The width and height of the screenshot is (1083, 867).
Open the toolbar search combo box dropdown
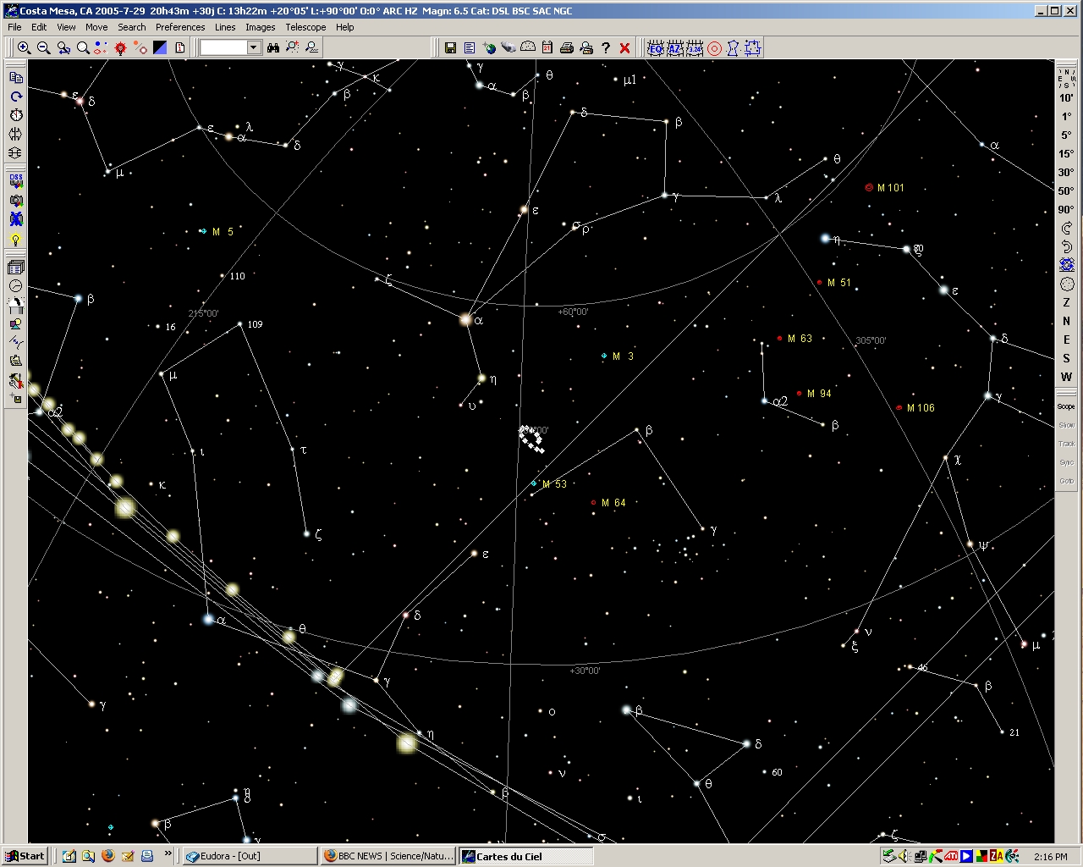click(254, 48)
